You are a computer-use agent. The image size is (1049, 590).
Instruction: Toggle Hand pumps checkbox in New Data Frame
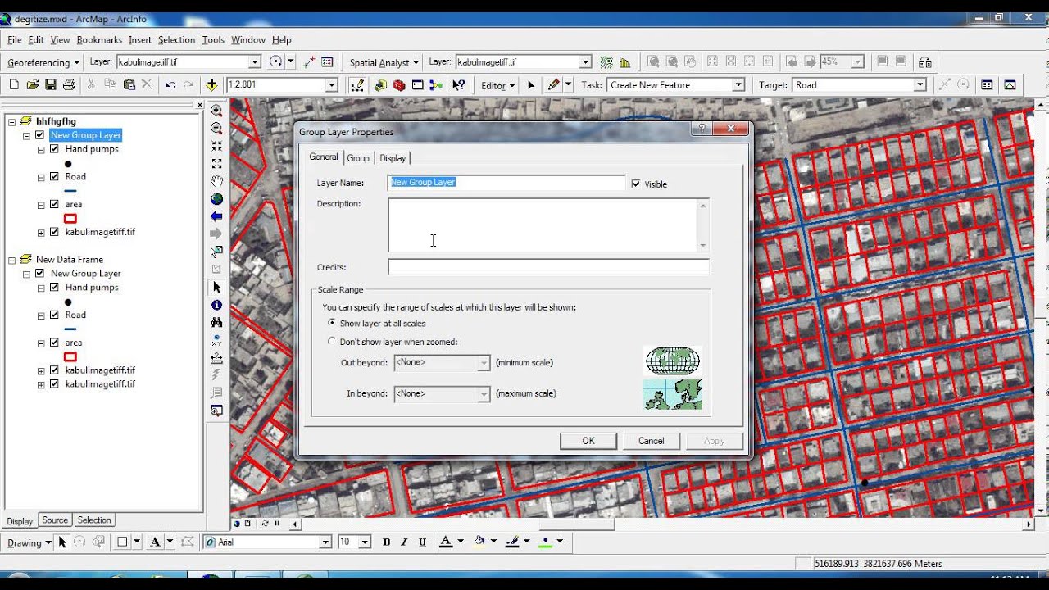(54, 287)
